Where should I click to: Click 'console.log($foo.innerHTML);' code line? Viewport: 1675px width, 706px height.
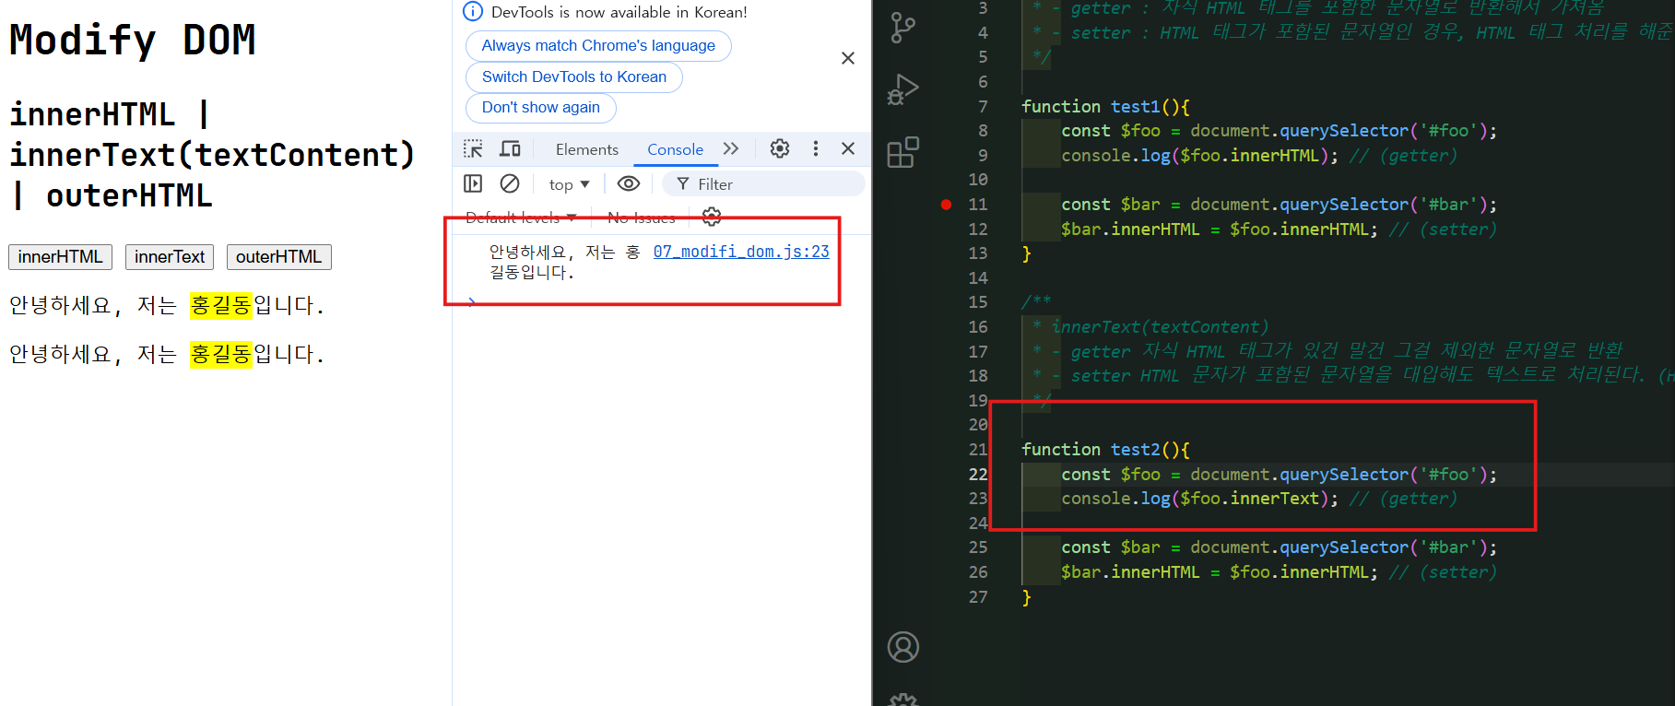(x=1199, y=156)
